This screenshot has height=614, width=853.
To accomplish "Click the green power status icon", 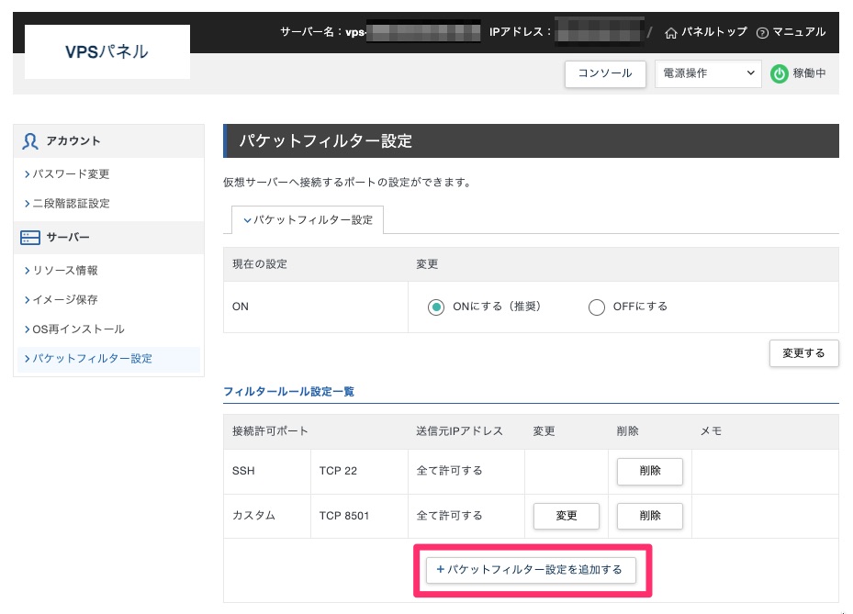I will (779, 73).
